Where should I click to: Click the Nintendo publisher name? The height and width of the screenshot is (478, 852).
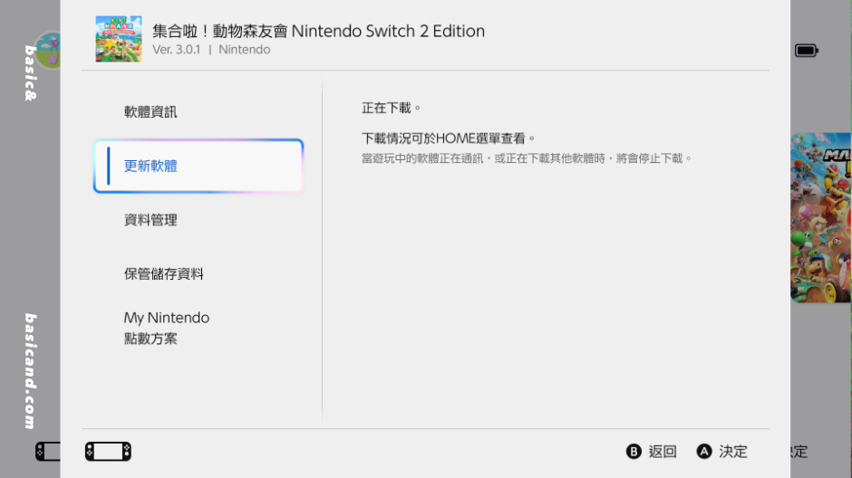(x=245, y=50)
